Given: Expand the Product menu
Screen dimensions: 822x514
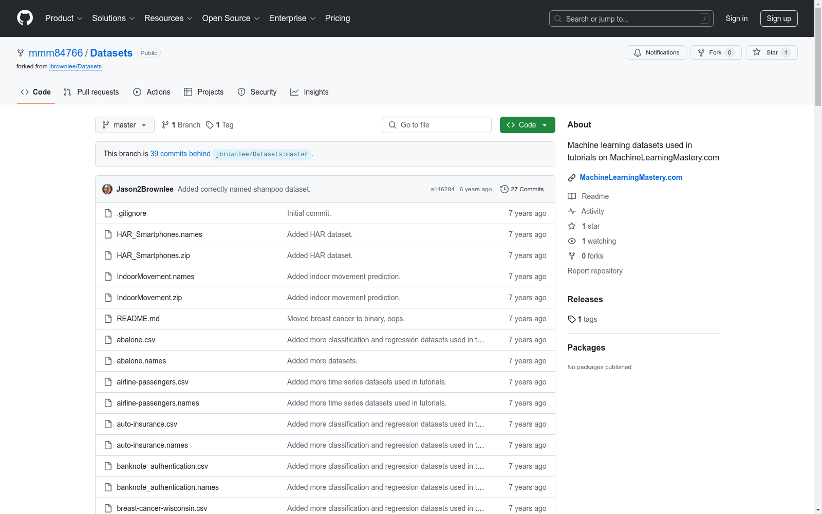Looking at the screenshot, I should coord(64,19).
